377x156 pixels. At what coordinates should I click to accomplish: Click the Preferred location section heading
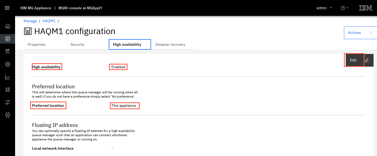[53, 86]
